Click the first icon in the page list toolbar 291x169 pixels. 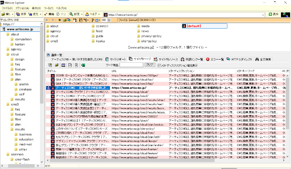[50, 65]
